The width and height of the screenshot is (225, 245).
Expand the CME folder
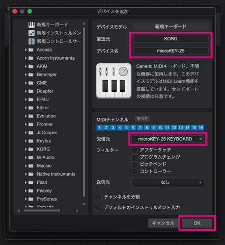25,83
